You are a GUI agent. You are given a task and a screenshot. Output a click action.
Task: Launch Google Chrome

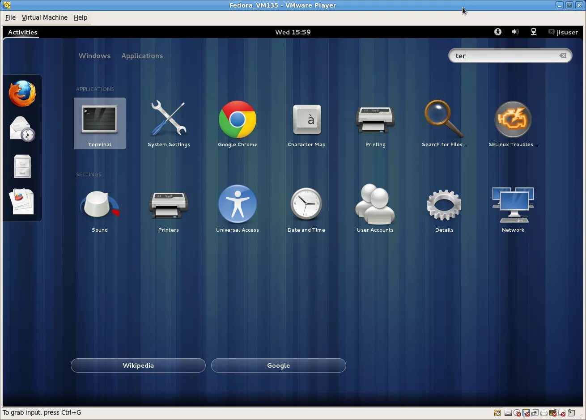coord(238,123)
